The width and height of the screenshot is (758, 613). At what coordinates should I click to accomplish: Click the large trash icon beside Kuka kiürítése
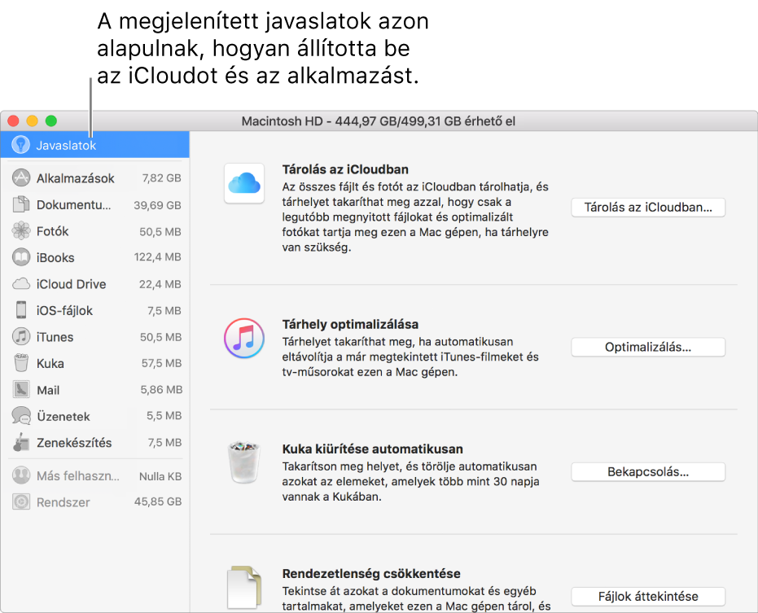click(x=244, y=462)
